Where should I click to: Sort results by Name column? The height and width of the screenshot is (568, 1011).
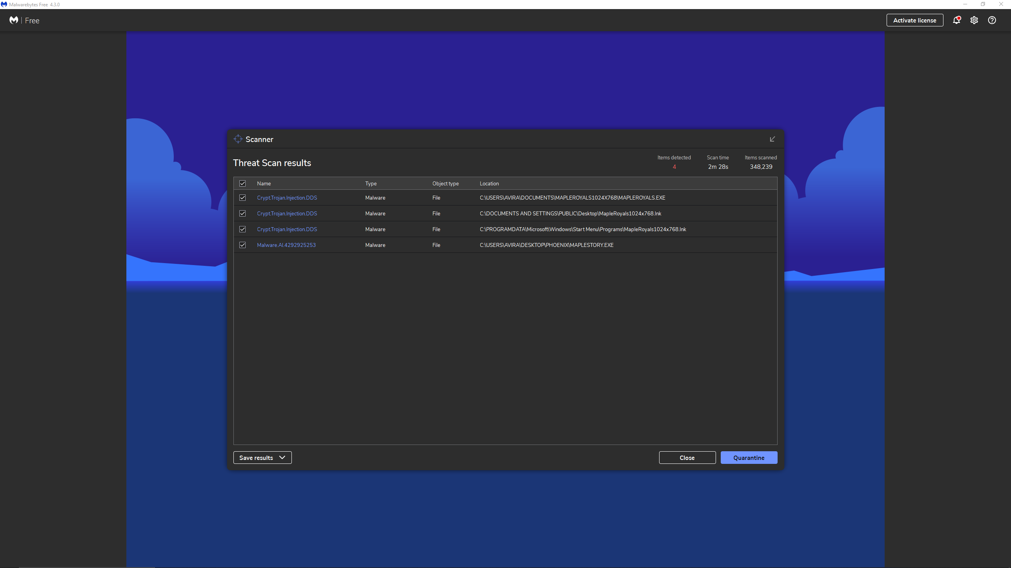click(x=264, y=183)
